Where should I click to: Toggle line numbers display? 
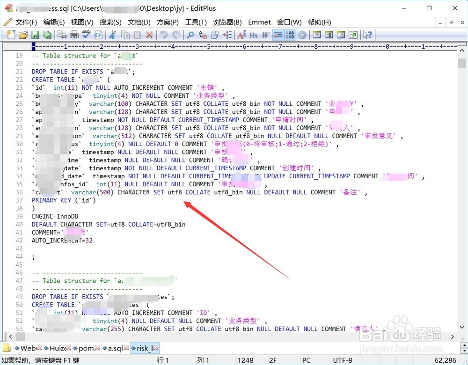[290, 35]
